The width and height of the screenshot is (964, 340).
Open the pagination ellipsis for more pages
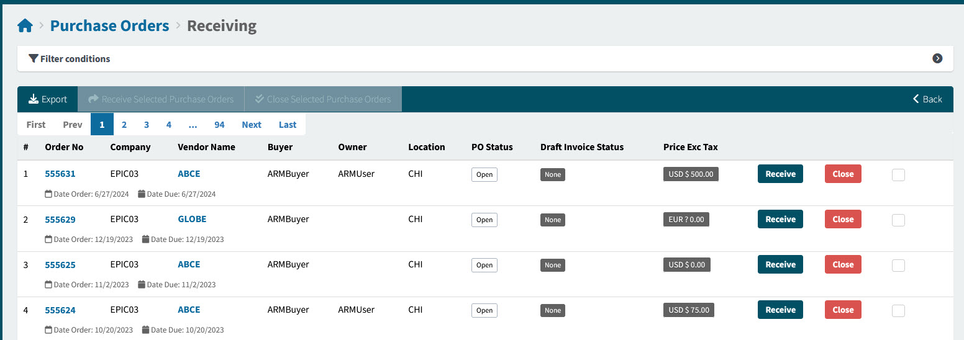pos(193,125)
